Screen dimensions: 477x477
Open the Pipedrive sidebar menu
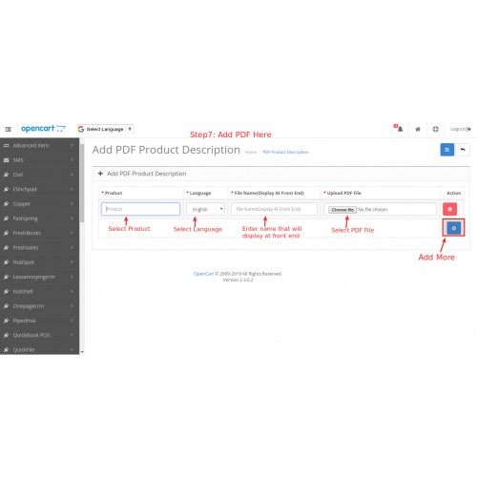pos(39,321)
